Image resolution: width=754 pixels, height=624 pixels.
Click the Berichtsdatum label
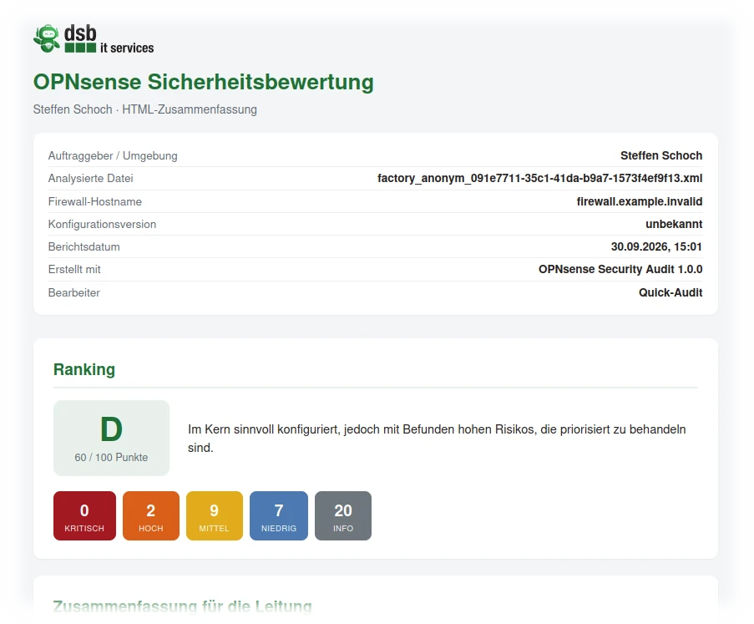[83, 246]
